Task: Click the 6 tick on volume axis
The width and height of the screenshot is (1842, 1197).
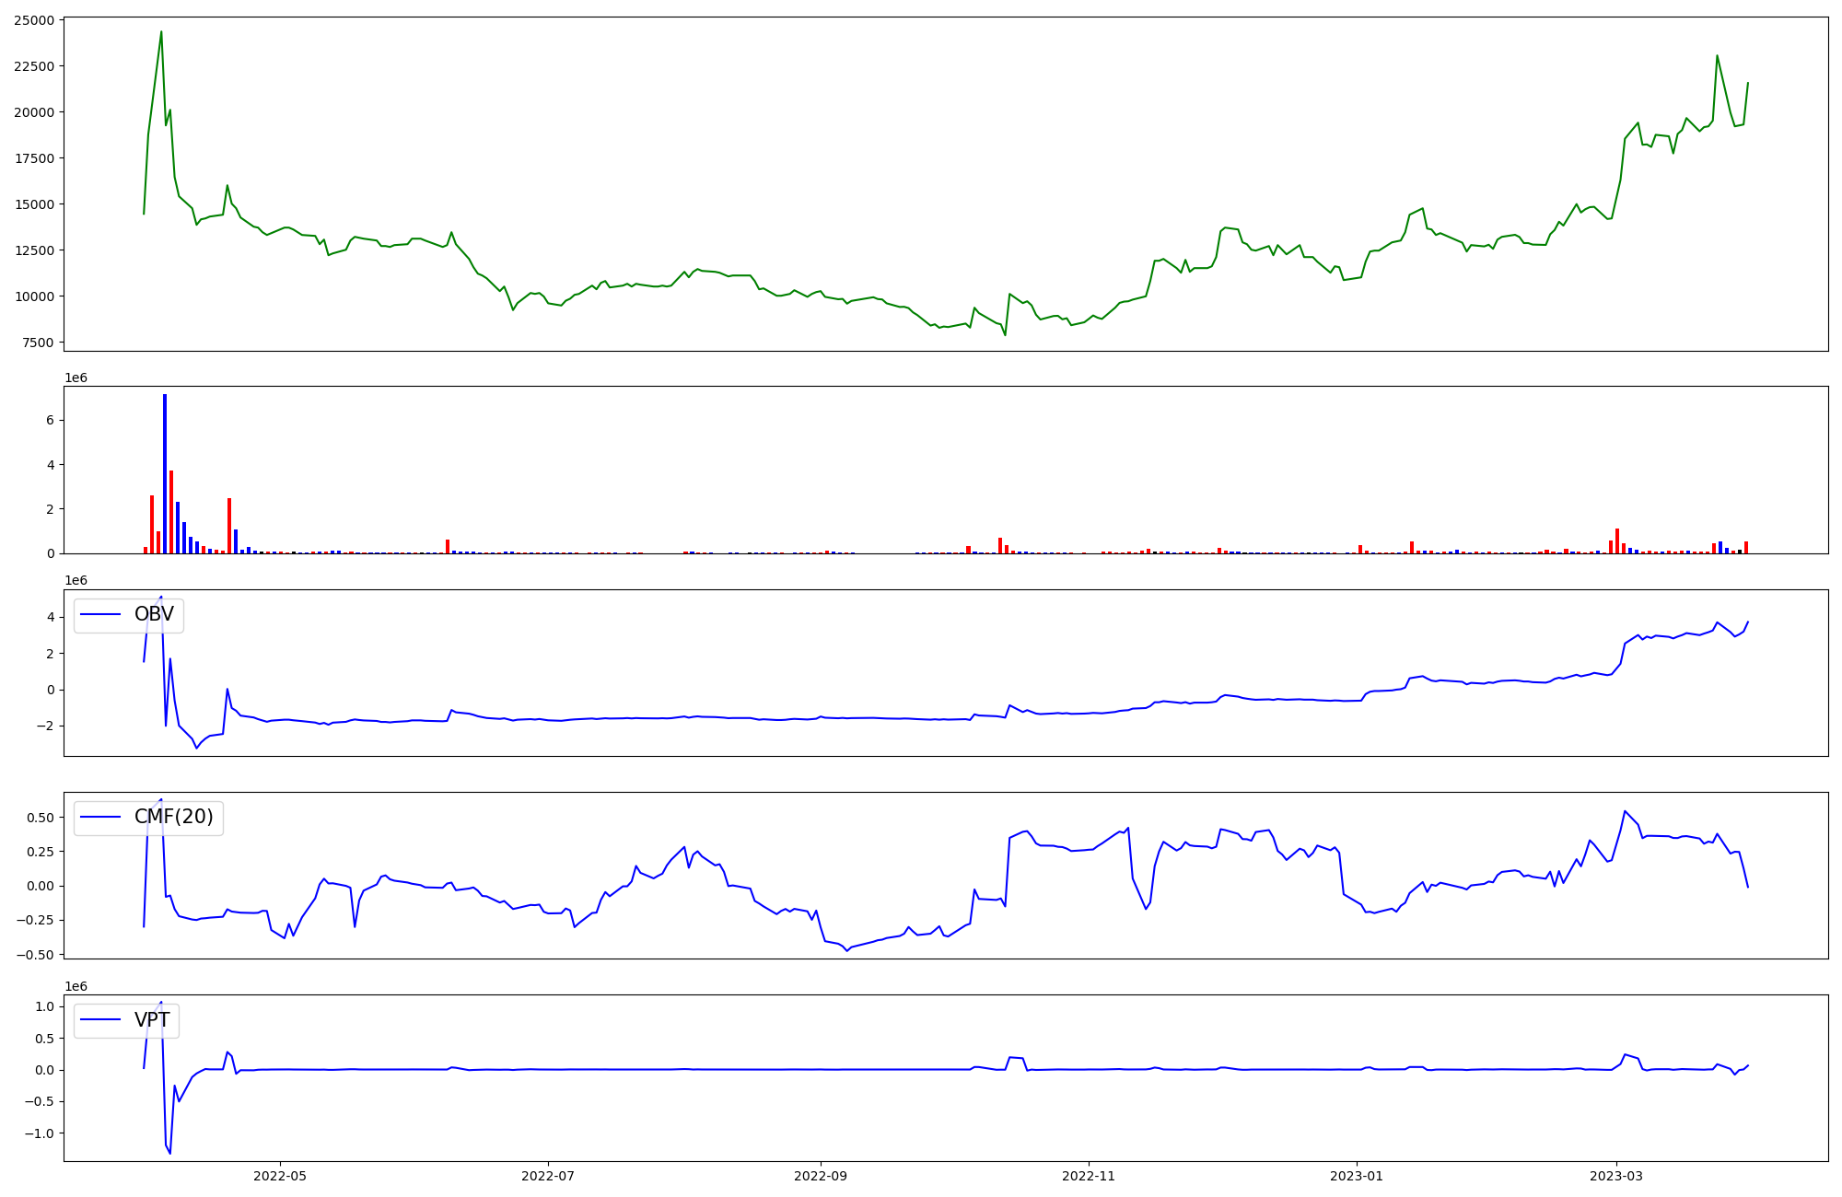Action: click(52, 421)
